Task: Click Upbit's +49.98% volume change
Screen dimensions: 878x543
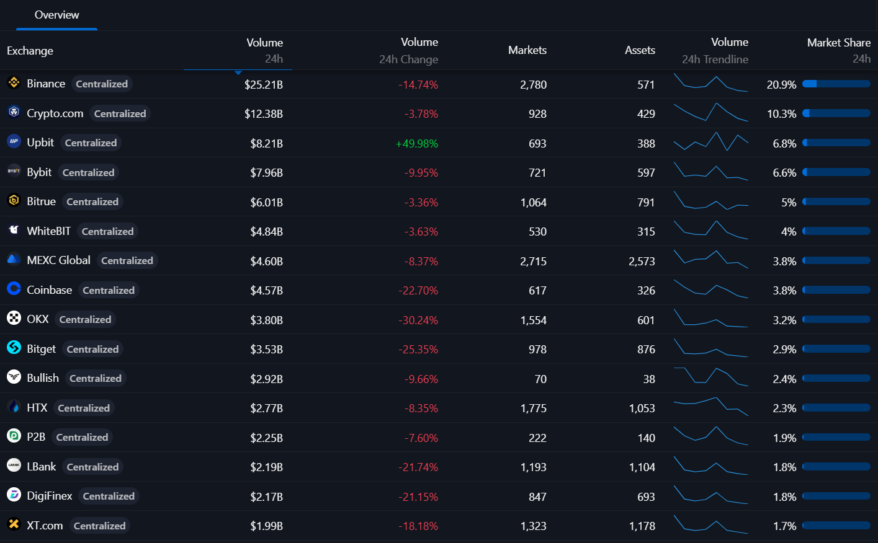Action: pos(417,144)
